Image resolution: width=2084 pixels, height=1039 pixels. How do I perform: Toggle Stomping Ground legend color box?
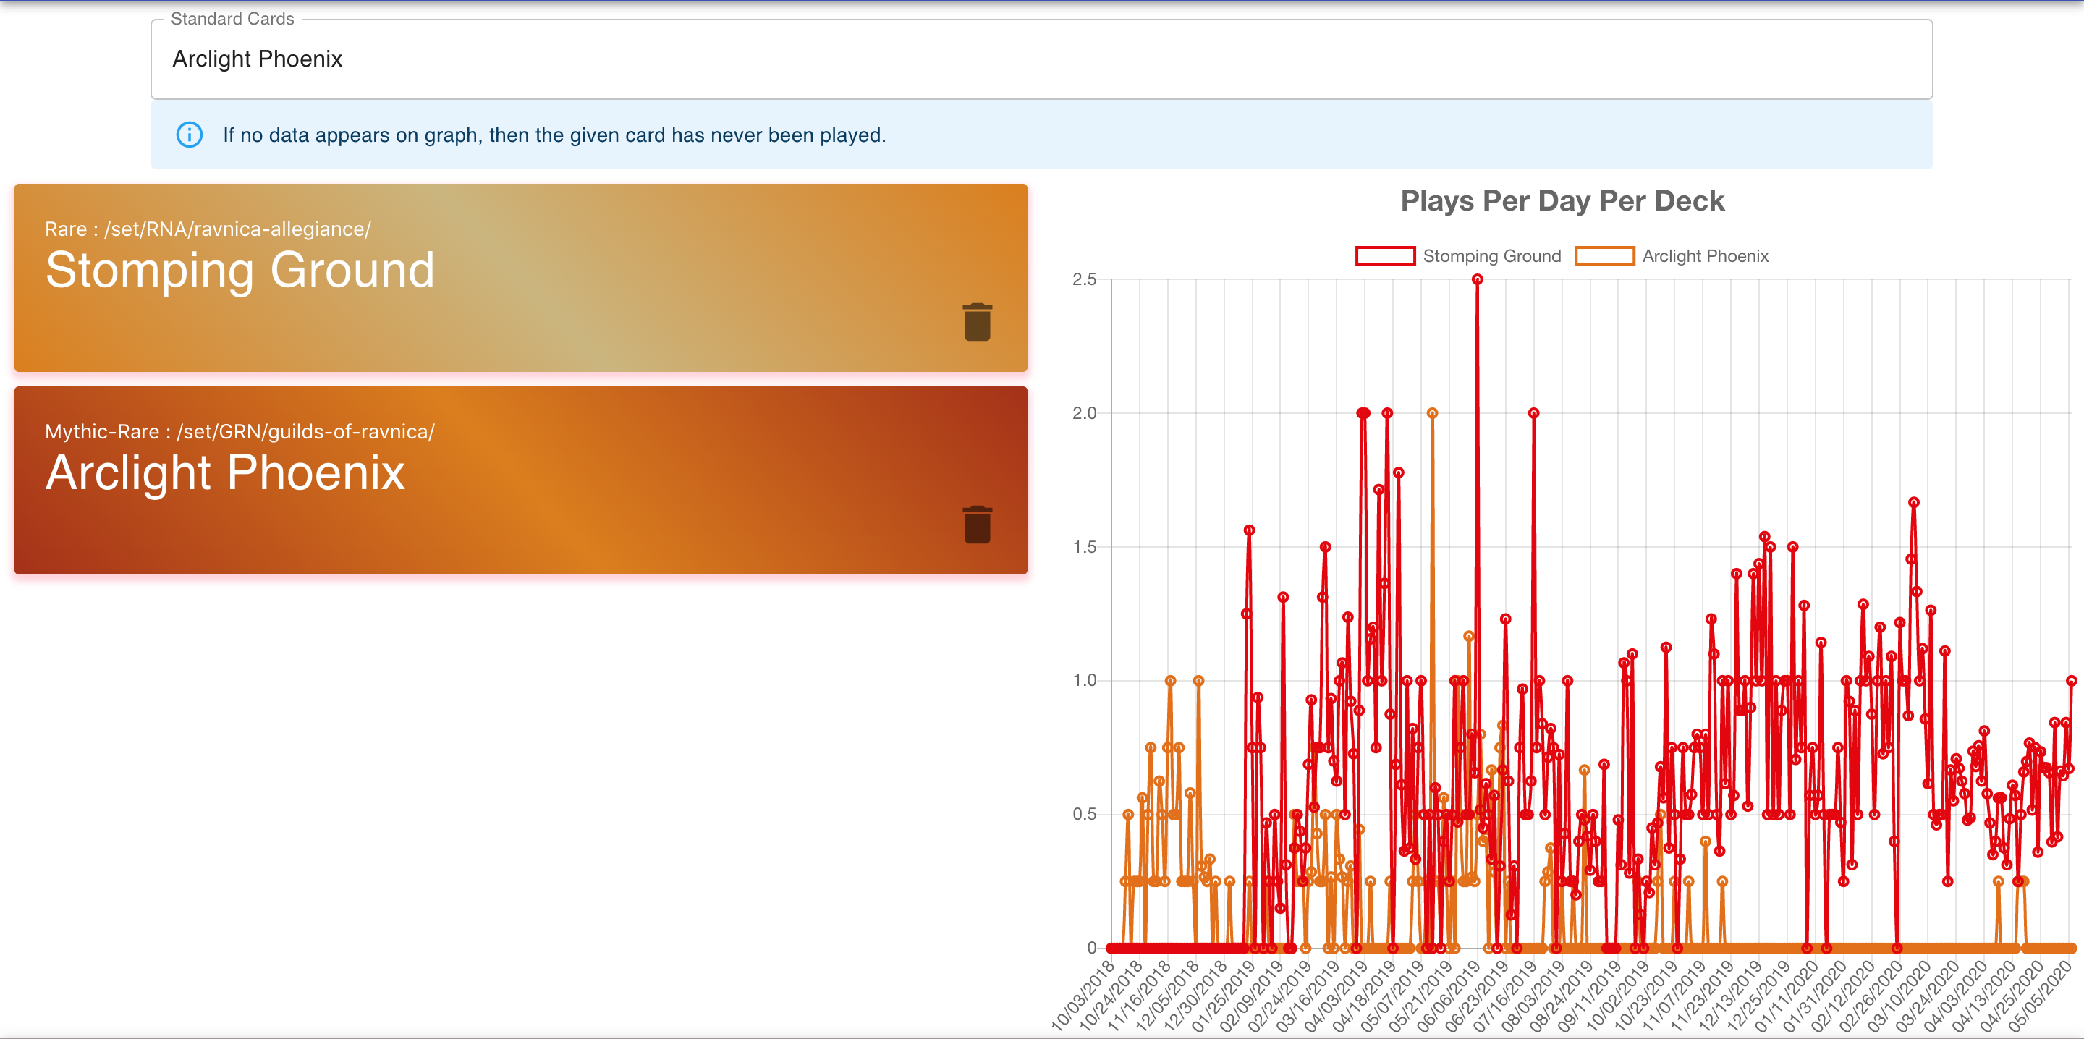pos(1385,255)
